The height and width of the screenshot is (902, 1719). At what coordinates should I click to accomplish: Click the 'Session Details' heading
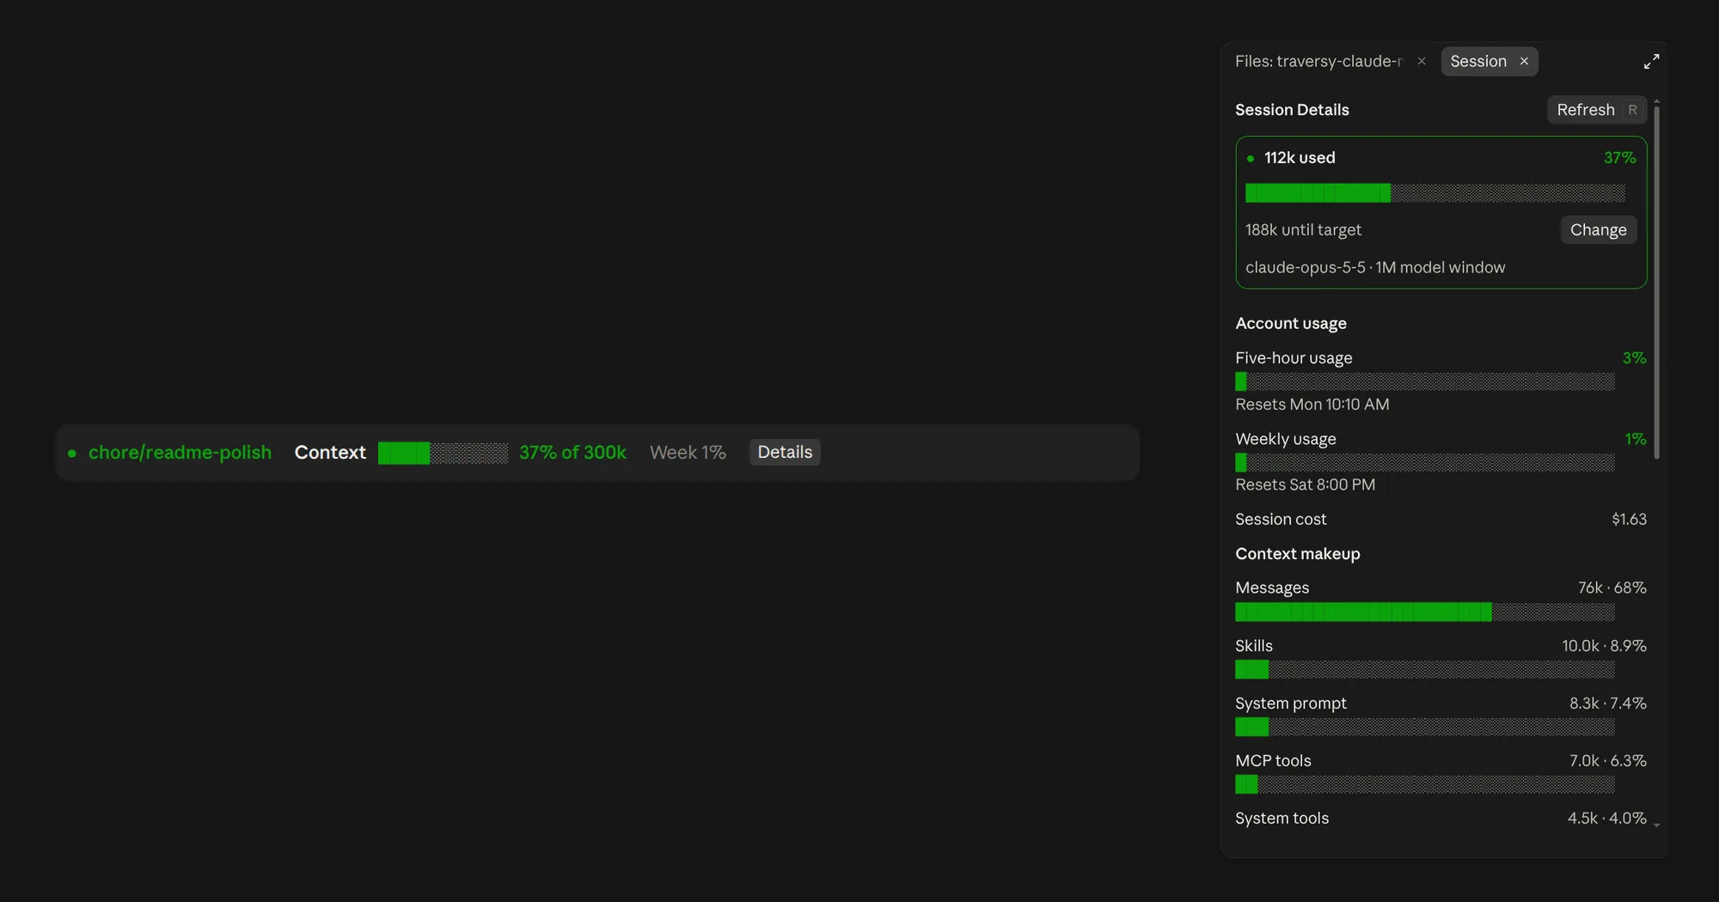(1292, 110)
